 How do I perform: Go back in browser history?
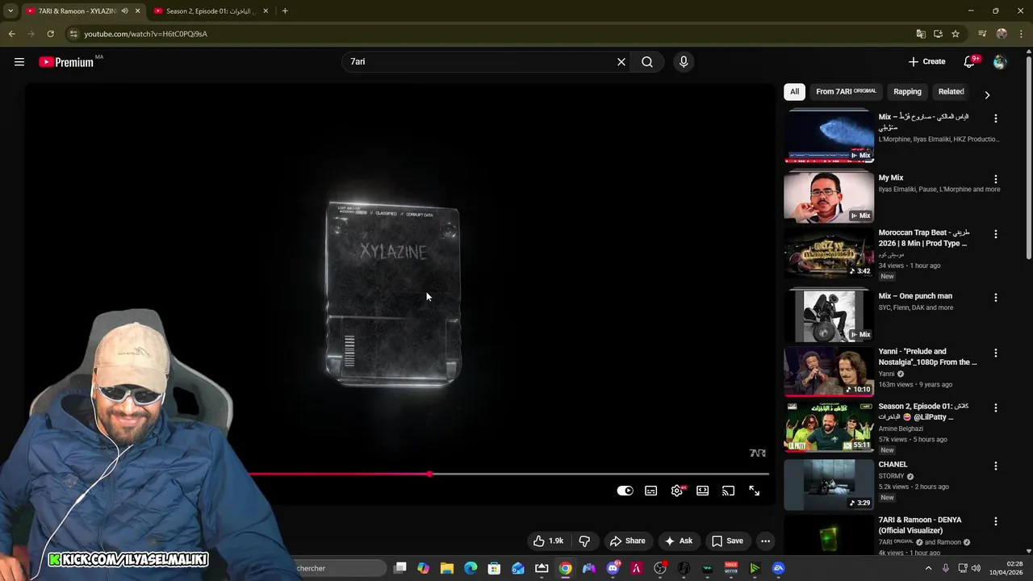11,34
